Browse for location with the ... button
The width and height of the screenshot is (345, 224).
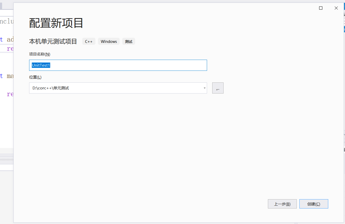pos(218,88)
